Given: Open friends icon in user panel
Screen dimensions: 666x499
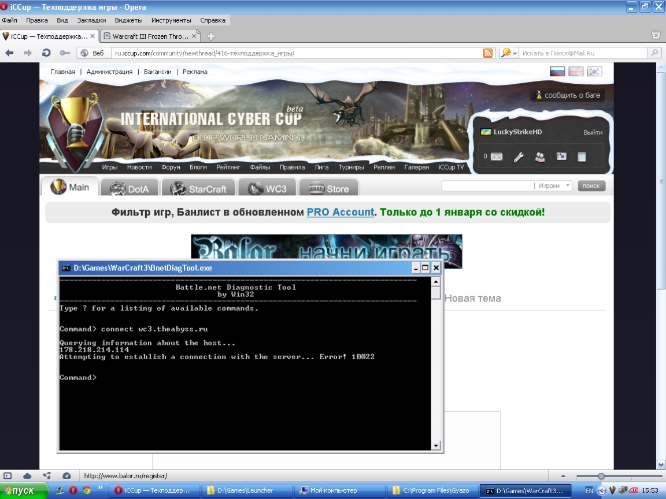Looking at the screenshot, I should [540, 158].
